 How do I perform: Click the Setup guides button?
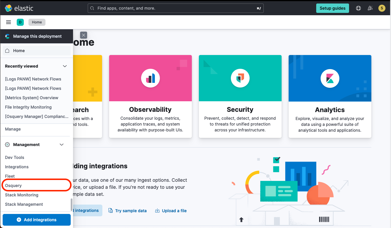pyautogui.click(x=332, y=8)
